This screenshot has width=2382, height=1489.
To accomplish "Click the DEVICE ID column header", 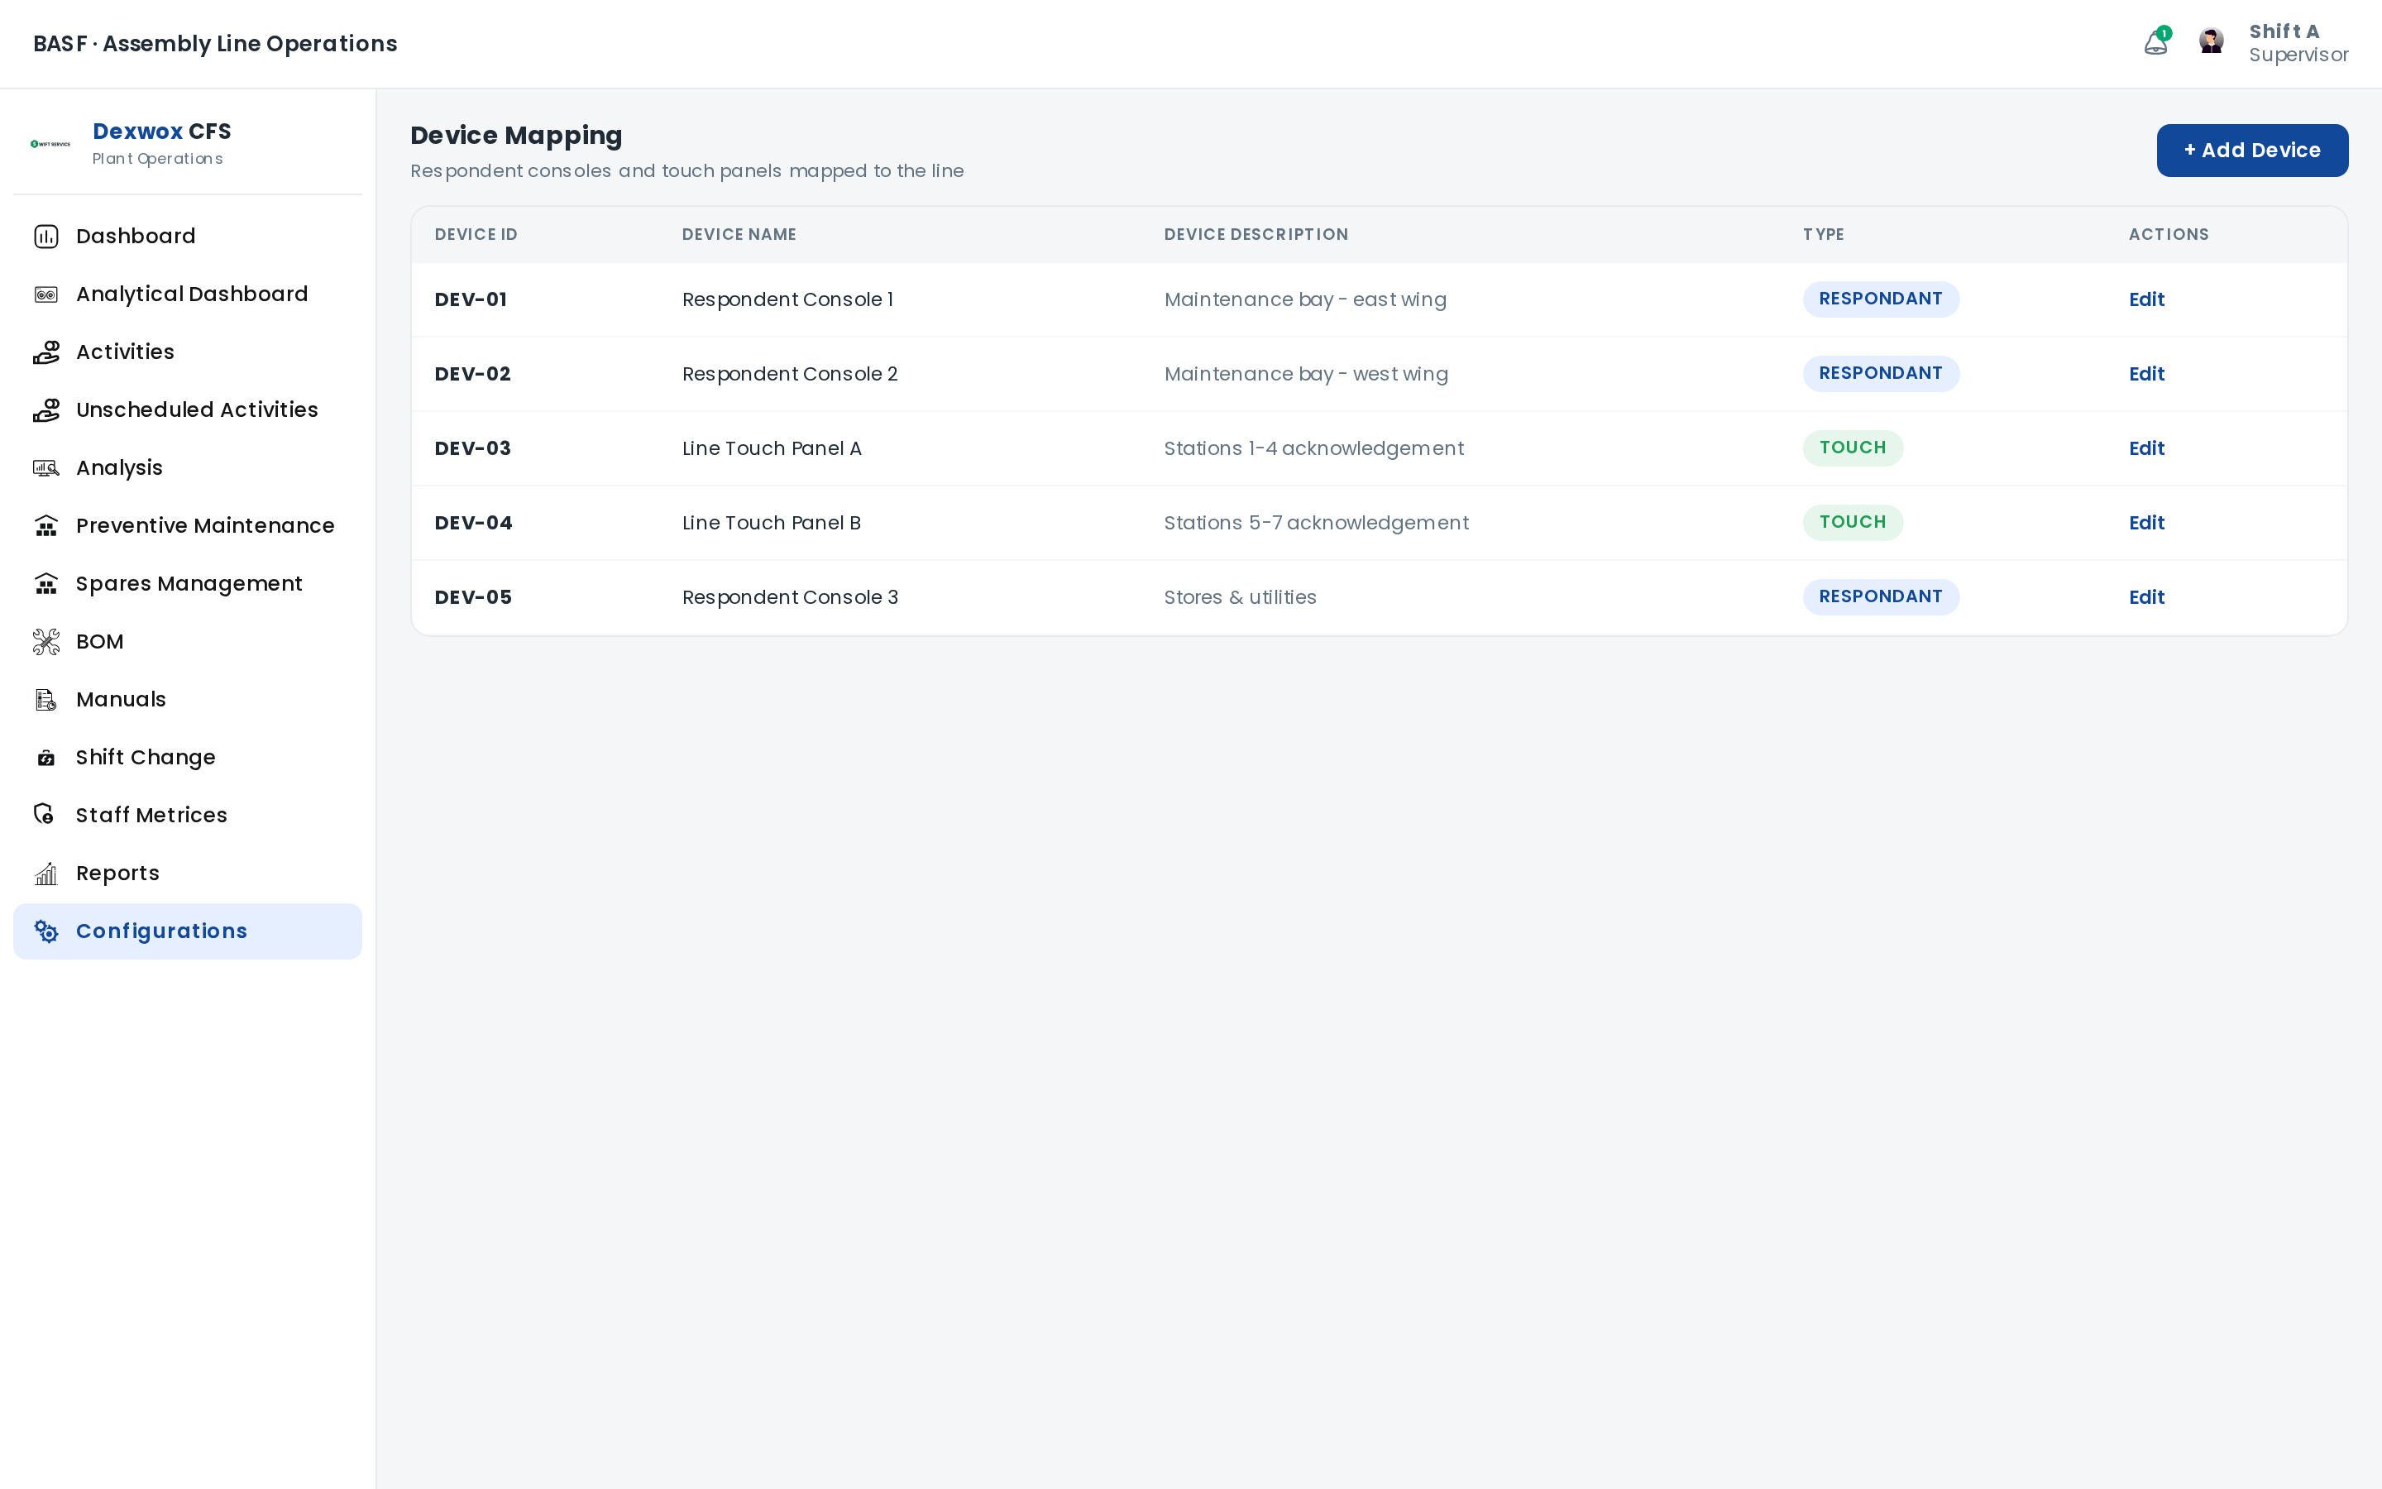I will click(x=476, y=234).
